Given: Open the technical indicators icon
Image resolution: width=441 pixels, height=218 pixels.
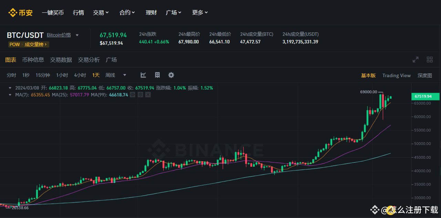Looking at the screenshot, I should pyautogui.click(x=157, y=75).
